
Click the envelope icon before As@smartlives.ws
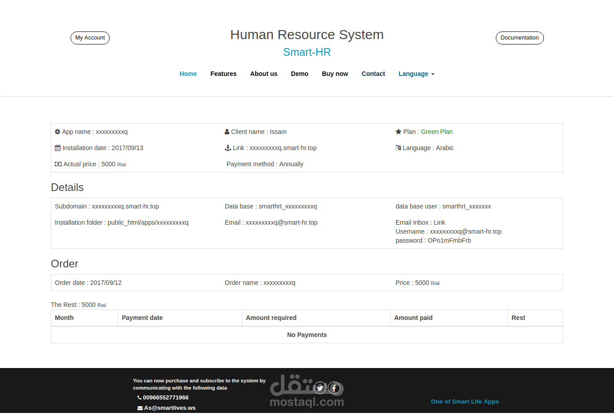(140, 408)
